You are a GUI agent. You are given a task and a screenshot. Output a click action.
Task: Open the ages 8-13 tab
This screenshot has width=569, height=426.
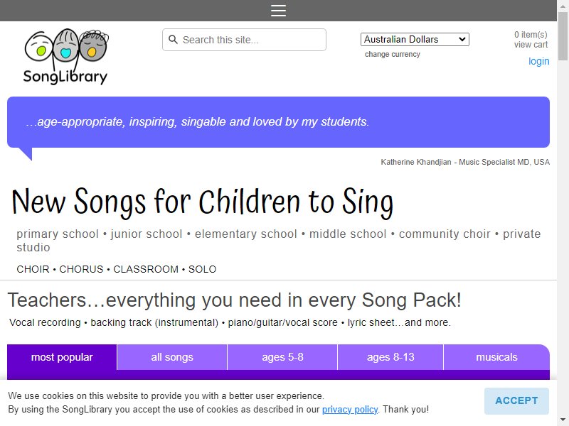click(390, 357)
